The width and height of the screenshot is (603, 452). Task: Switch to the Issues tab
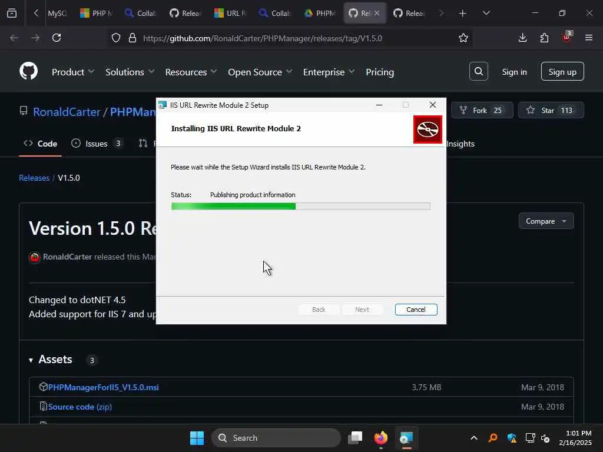97,144
